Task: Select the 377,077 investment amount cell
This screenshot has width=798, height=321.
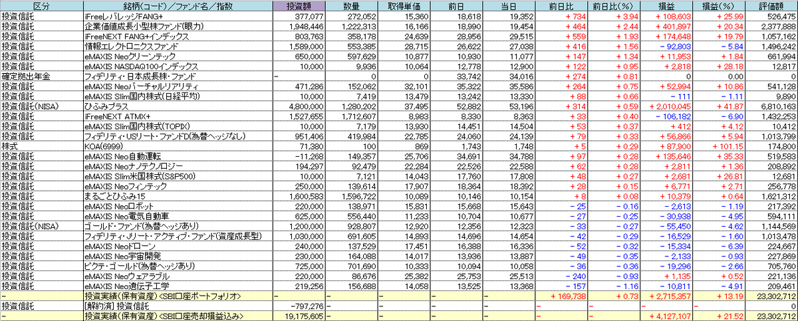Action: (300, 15)
